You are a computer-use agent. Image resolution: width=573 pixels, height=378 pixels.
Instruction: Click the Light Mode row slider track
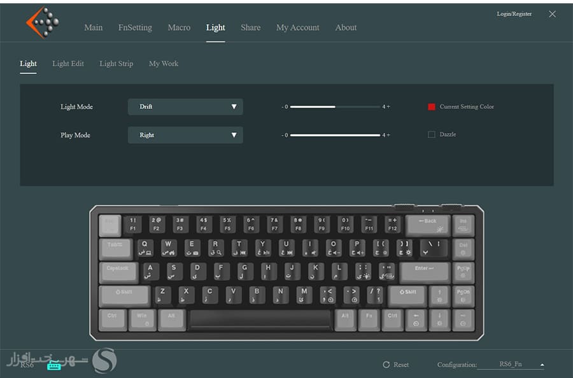pos(334,107)
